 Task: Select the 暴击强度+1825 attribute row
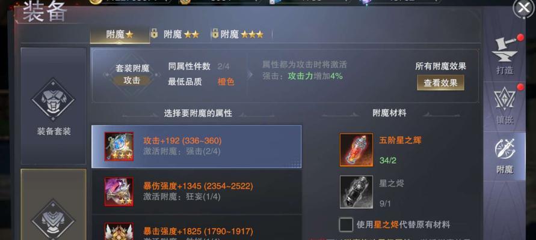(197, 228)
